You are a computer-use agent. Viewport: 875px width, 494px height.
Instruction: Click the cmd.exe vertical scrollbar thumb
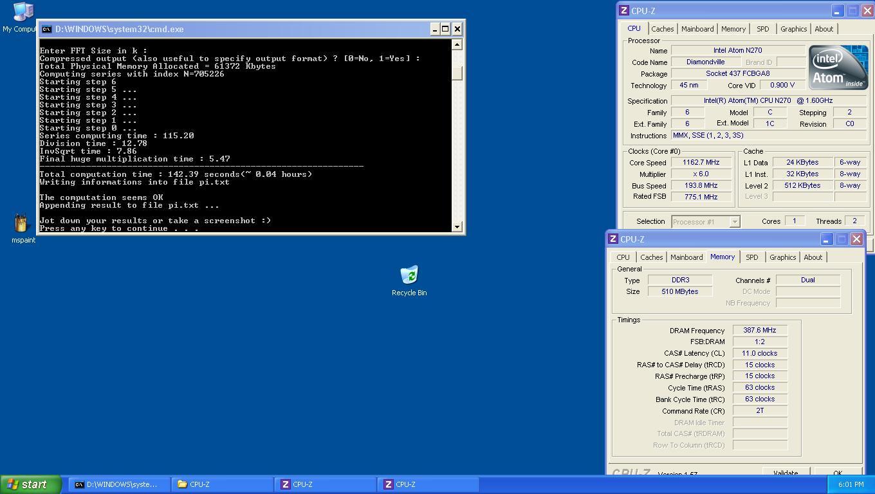(x=457, y=73)
